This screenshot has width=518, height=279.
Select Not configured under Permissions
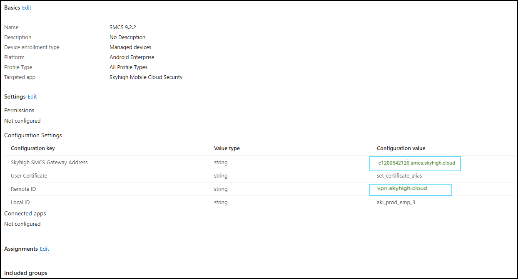pyautogui.click(x=22, y=121)
